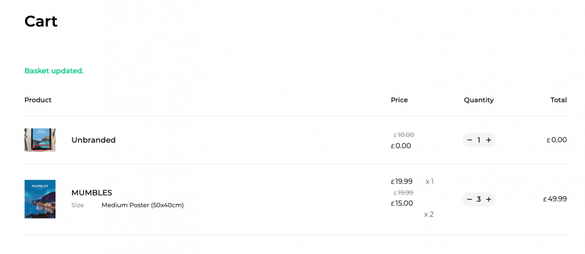Viewport: 585px width, 254px height.
Task: Click minus button for MUMBLES poster
Action: click(469, 199)
